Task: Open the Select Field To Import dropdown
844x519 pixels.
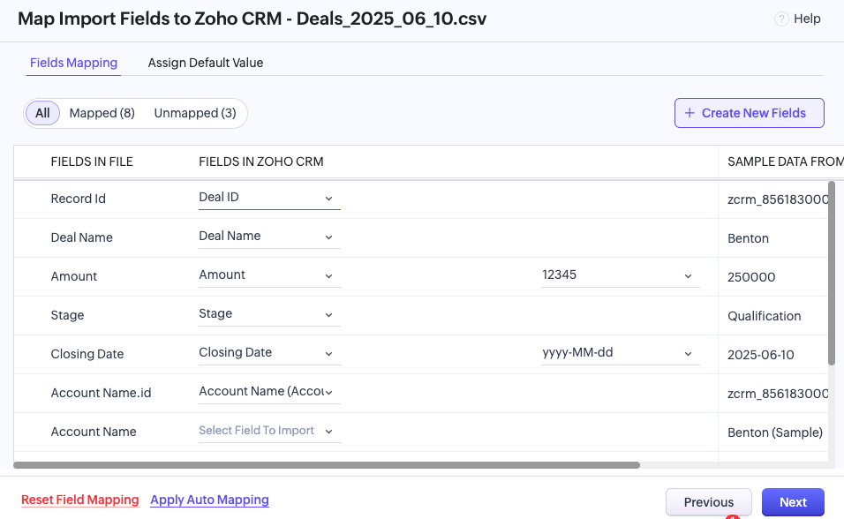Action: point(269,431)
